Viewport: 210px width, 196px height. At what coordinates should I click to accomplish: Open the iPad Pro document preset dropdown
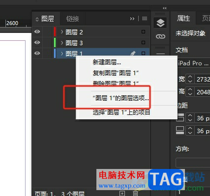pos(193,63)
